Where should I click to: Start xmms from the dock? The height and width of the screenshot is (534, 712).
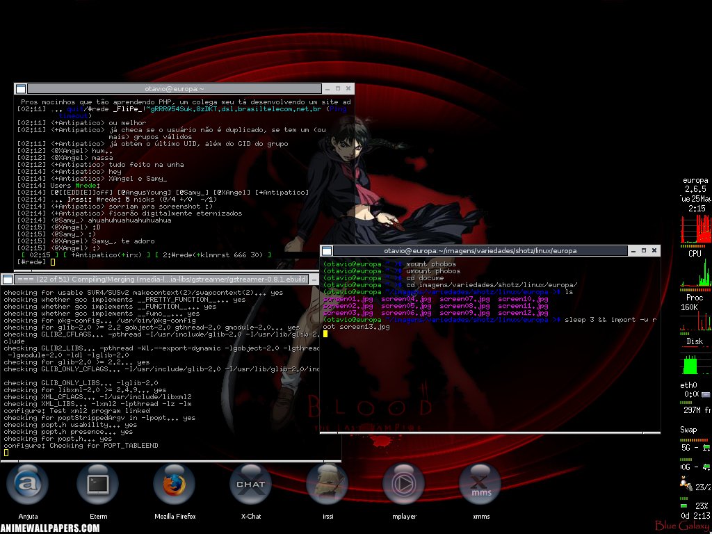[x=480, y=484]
